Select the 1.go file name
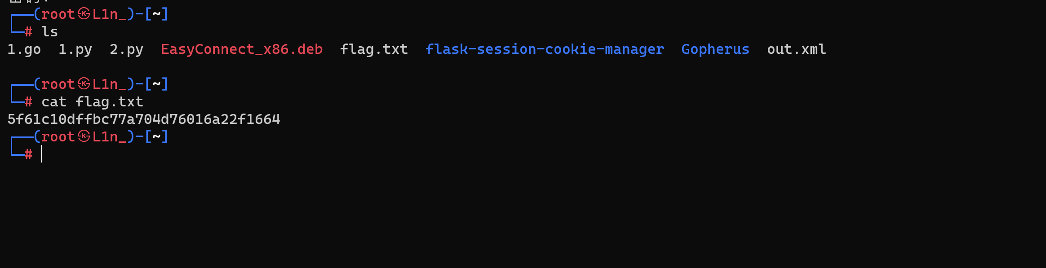This screenshot has height=268, width=1046. tap(24, 49)
